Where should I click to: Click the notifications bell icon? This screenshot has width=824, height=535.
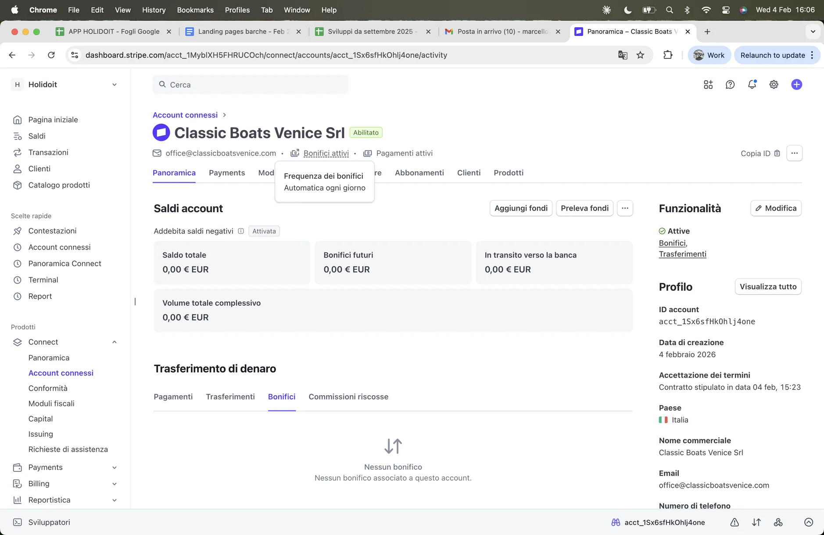tap(752, 85)
